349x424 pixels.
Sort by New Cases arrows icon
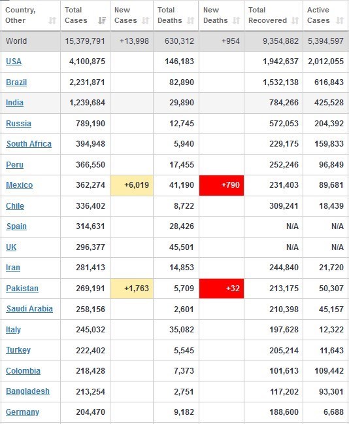point(145,20)
